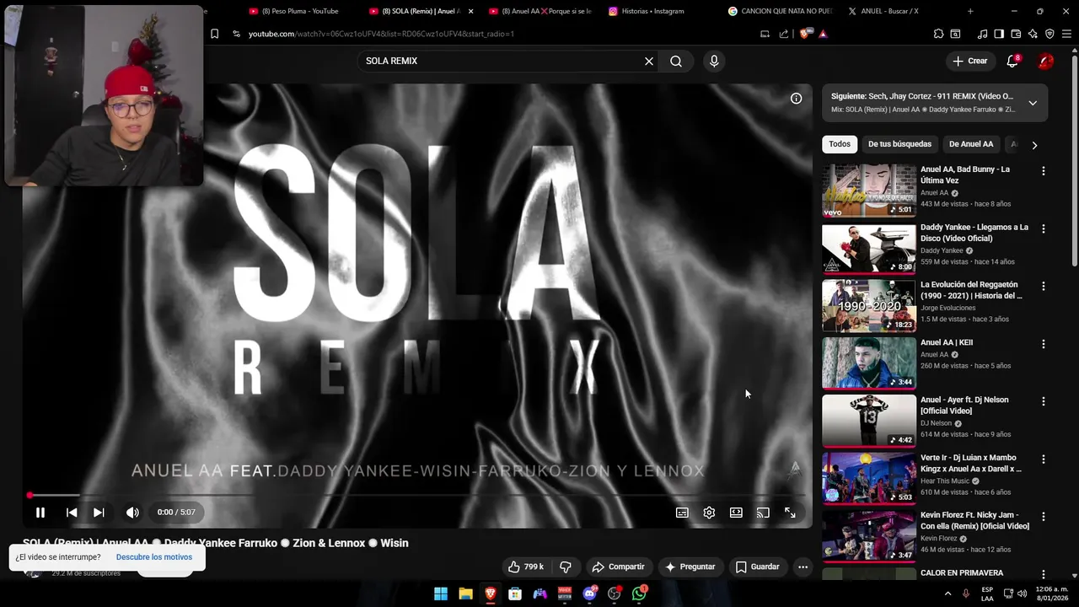This screenshot has width=1079, height=607.
Task: Toggle subtitles on the video player
Action: 682,513
